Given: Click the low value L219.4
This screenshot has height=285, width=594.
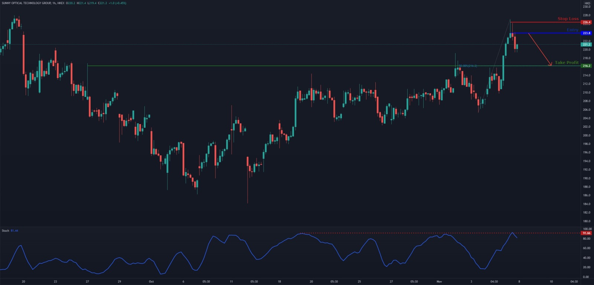Looking at the screenshot, I should (x=92, y=3).
